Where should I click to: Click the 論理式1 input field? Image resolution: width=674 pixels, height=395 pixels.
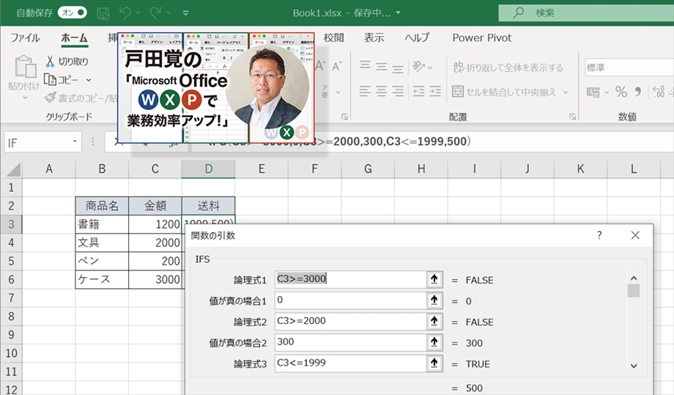pyautogui.click(x=350, y=279)
